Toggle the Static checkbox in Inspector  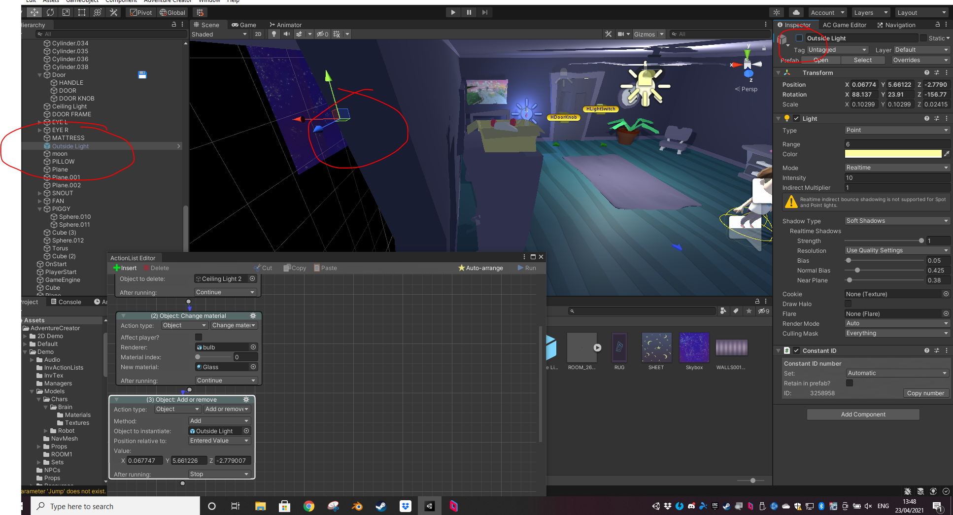(x=923, y=38)
